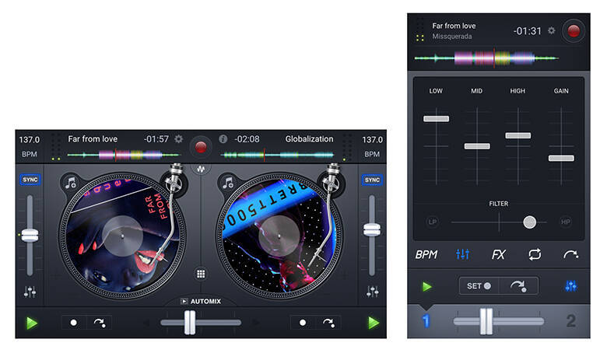Viewport: 607px width, 353px height.
Task: Toggle the HP filter button
Action: (565, 222)
